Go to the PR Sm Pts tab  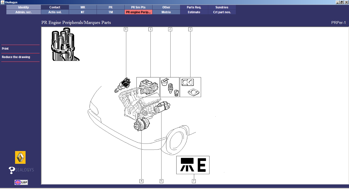coord(138,7)
